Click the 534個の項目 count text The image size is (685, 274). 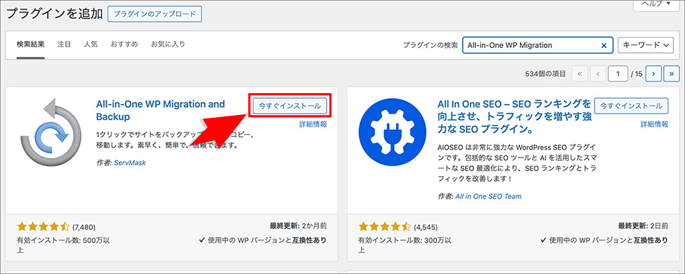546,74
